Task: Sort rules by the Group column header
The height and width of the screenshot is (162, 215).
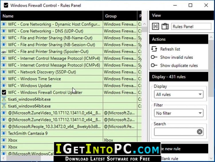Action: click(120, 16)
